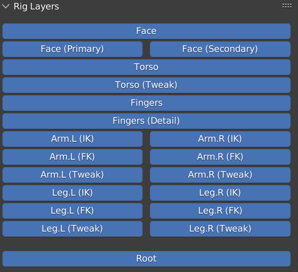Viewport: 298px width, 272px height.
Task: Toggle the Torso (Tweak) layer
Action: [x=146, y=85]
